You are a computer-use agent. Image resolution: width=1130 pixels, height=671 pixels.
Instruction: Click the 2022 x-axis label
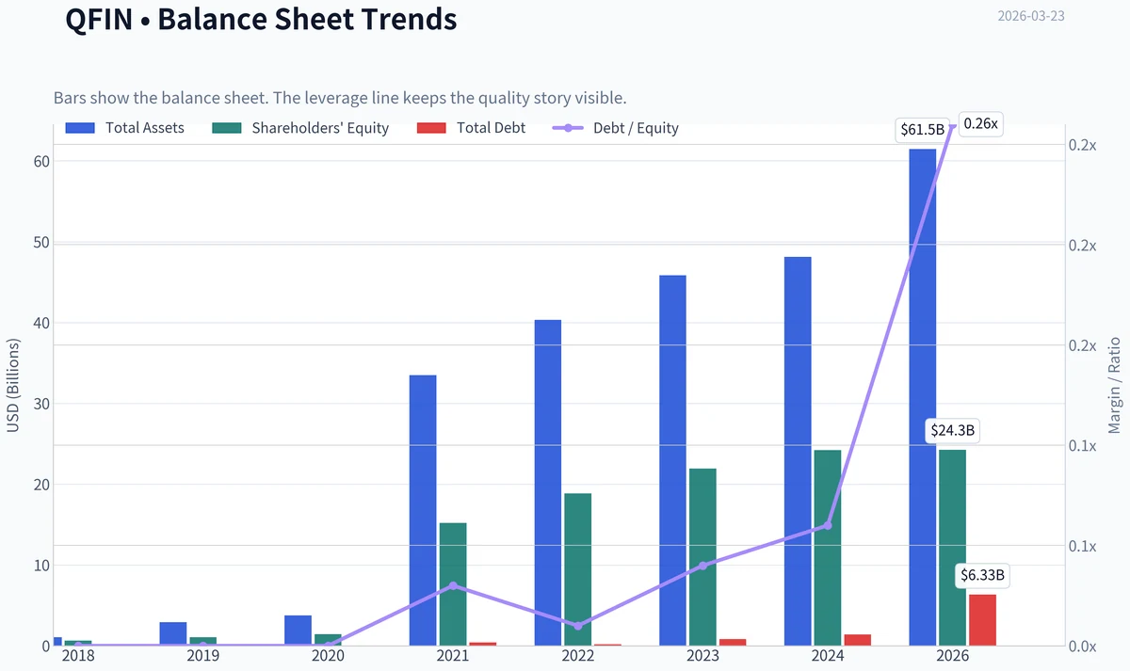577,655
